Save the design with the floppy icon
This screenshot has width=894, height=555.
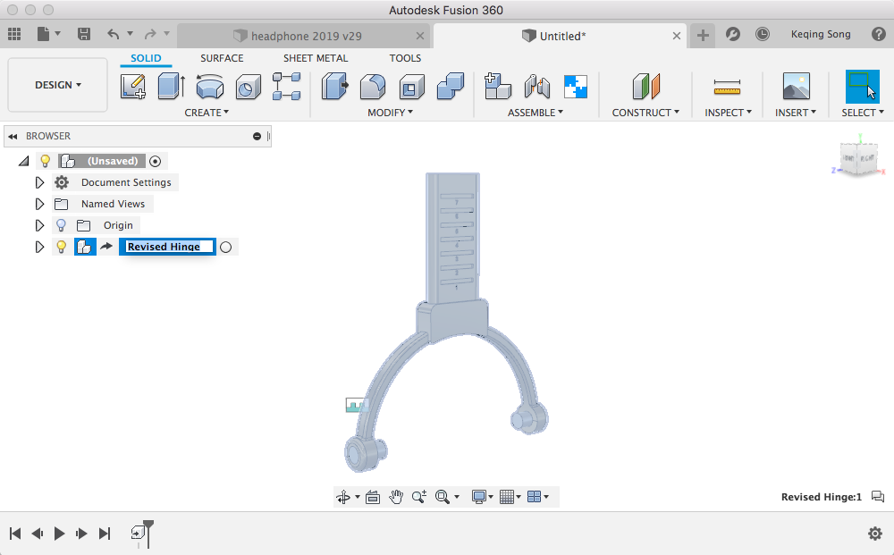point(84,34)
